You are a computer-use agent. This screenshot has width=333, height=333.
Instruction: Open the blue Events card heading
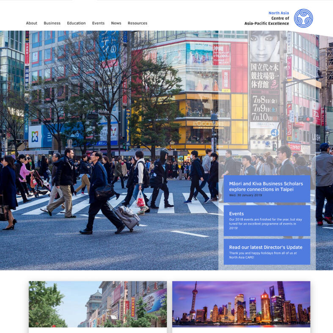click(237, 214)
